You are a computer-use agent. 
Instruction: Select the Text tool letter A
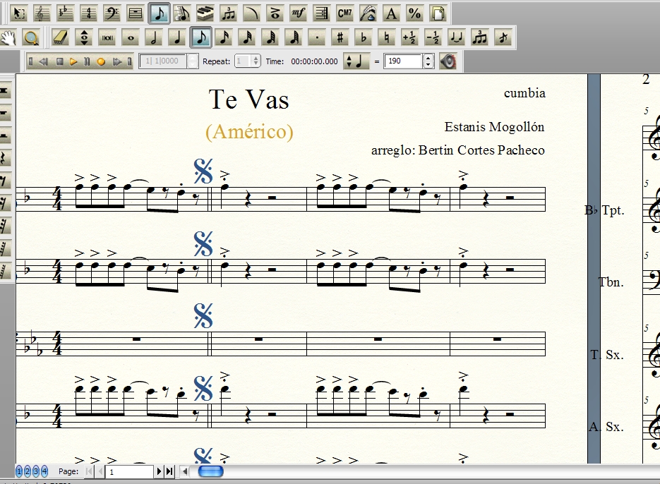coord(392,13)
